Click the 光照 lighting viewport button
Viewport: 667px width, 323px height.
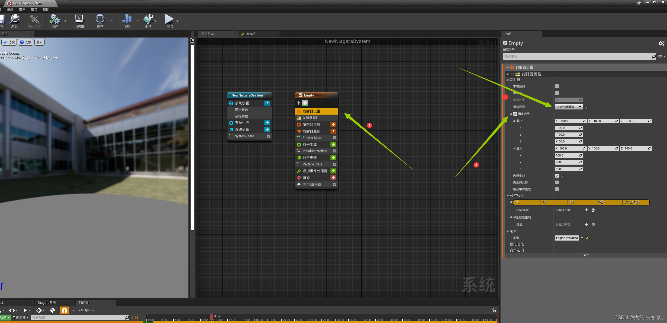click(x=26, y=42)
